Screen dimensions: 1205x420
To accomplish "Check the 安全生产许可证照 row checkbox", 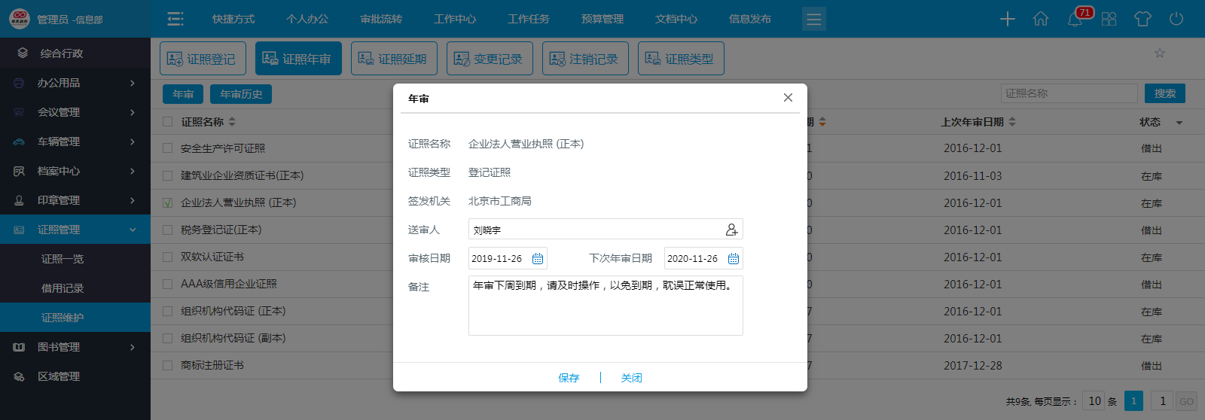I will (167, 148).
